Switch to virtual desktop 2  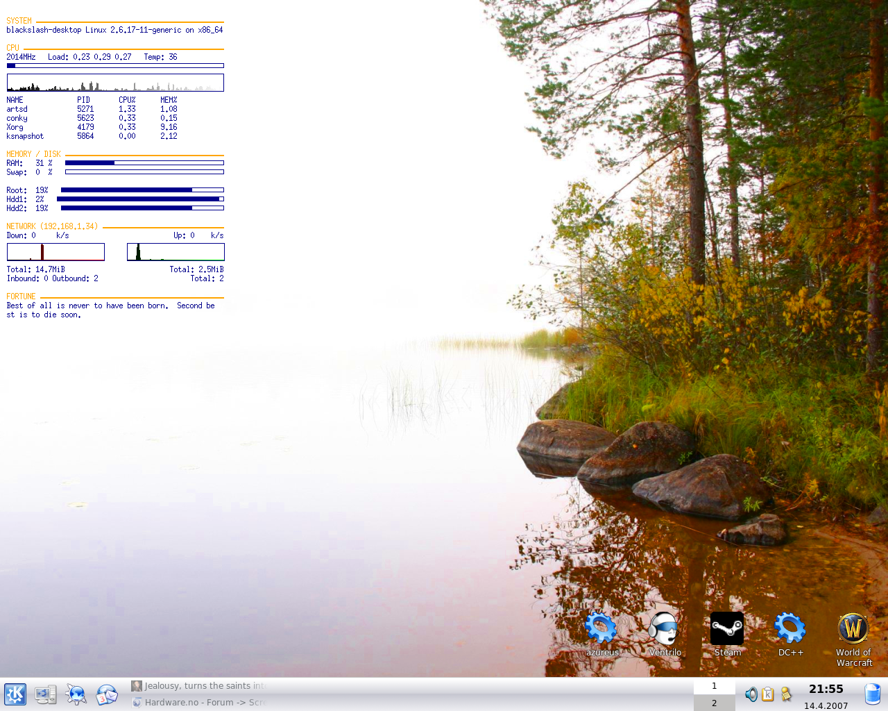[714, 703]
